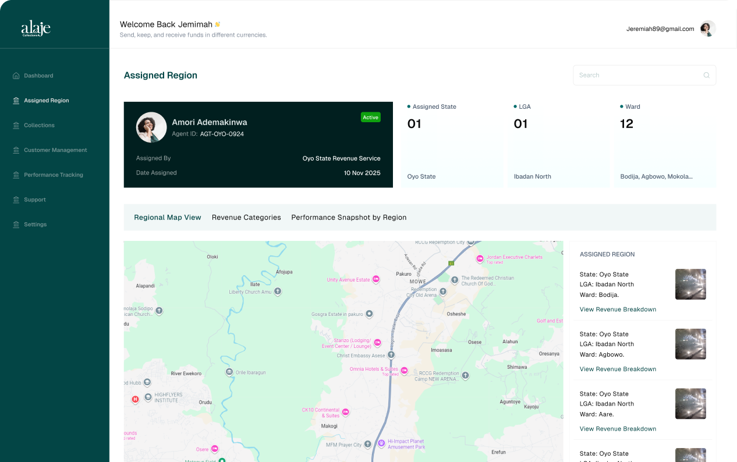Click the Collections icon in sidebar

click(16, 125)
